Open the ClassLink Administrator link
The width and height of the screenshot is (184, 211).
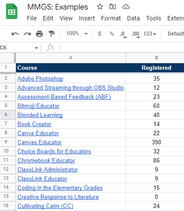[48, 170]
